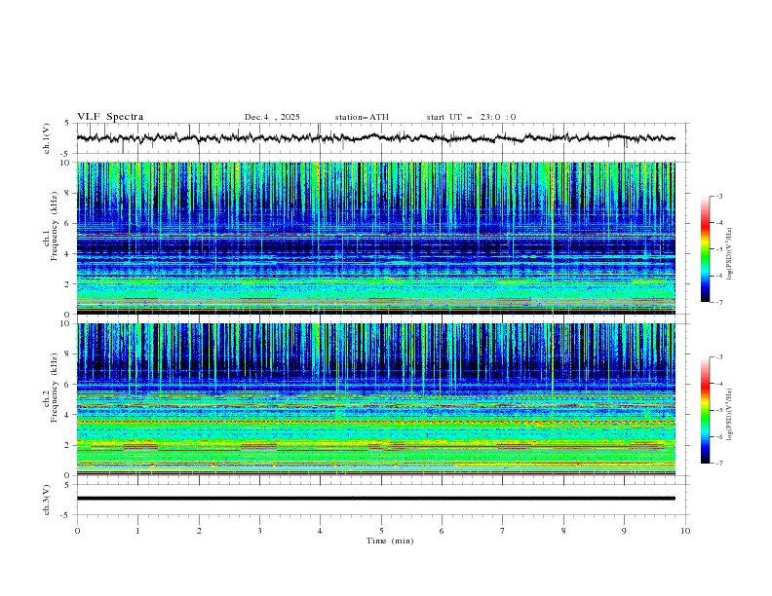Click inside the ch.1 spectrogram panel
The height and width of the screenshot is (596, 772).
point(375,238)
